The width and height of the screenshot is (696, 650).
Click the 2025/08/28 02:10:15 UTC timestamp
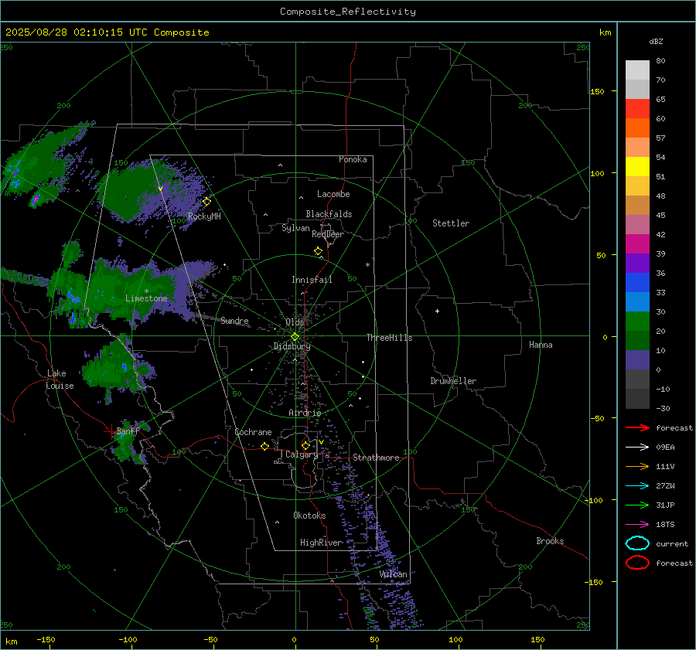pos(67,32)
